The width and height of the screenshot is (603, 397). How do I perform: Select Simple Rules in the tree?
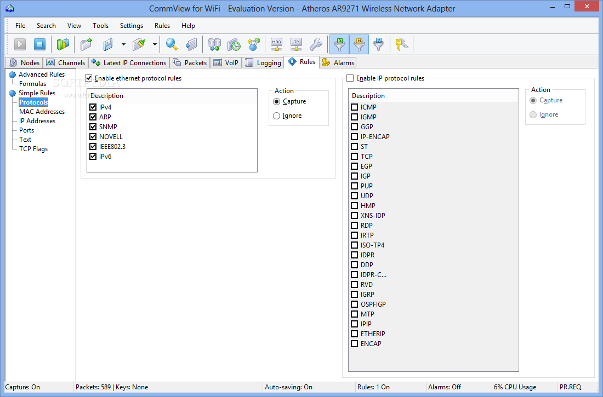pyautogui.click(x=37, y=93)
